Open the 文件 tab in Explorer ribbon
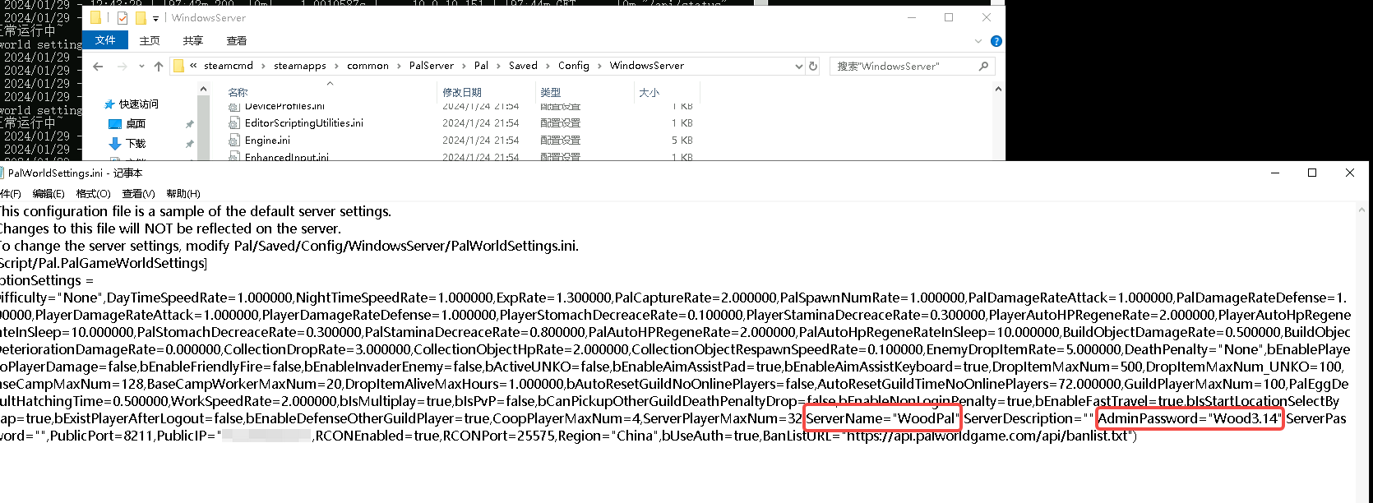1373x503 pixels. point(105,40)
